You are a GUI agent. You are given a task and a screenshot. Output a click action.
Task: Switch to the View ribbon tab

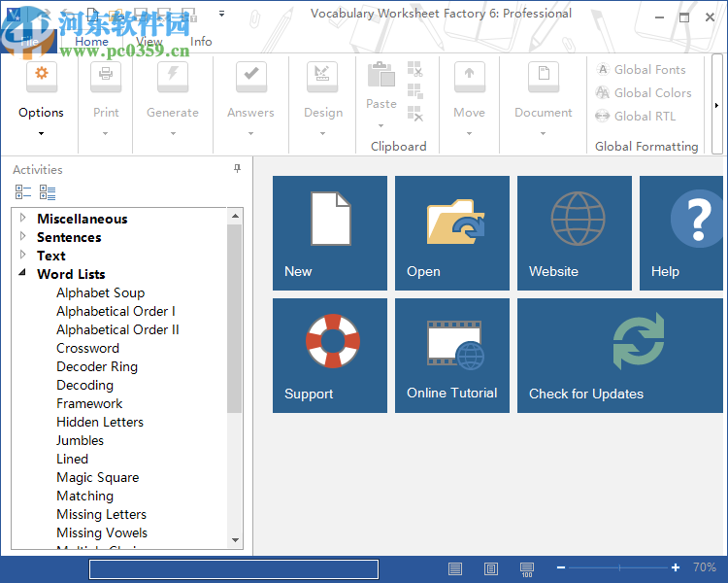pos(149,42)
